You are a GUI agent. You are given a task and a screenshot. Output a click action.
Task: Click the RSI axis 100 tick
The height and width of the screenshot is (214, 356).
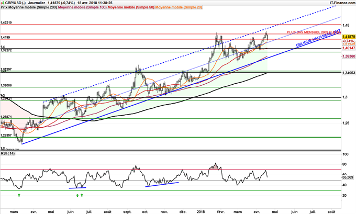tap(345, 154)
